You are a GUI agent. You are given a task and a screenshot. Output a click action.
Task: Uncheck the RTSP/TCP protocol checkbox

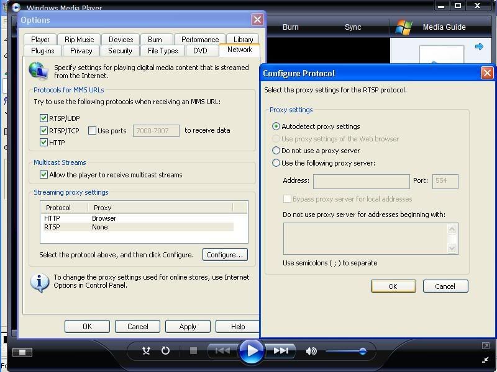(43, 130)
